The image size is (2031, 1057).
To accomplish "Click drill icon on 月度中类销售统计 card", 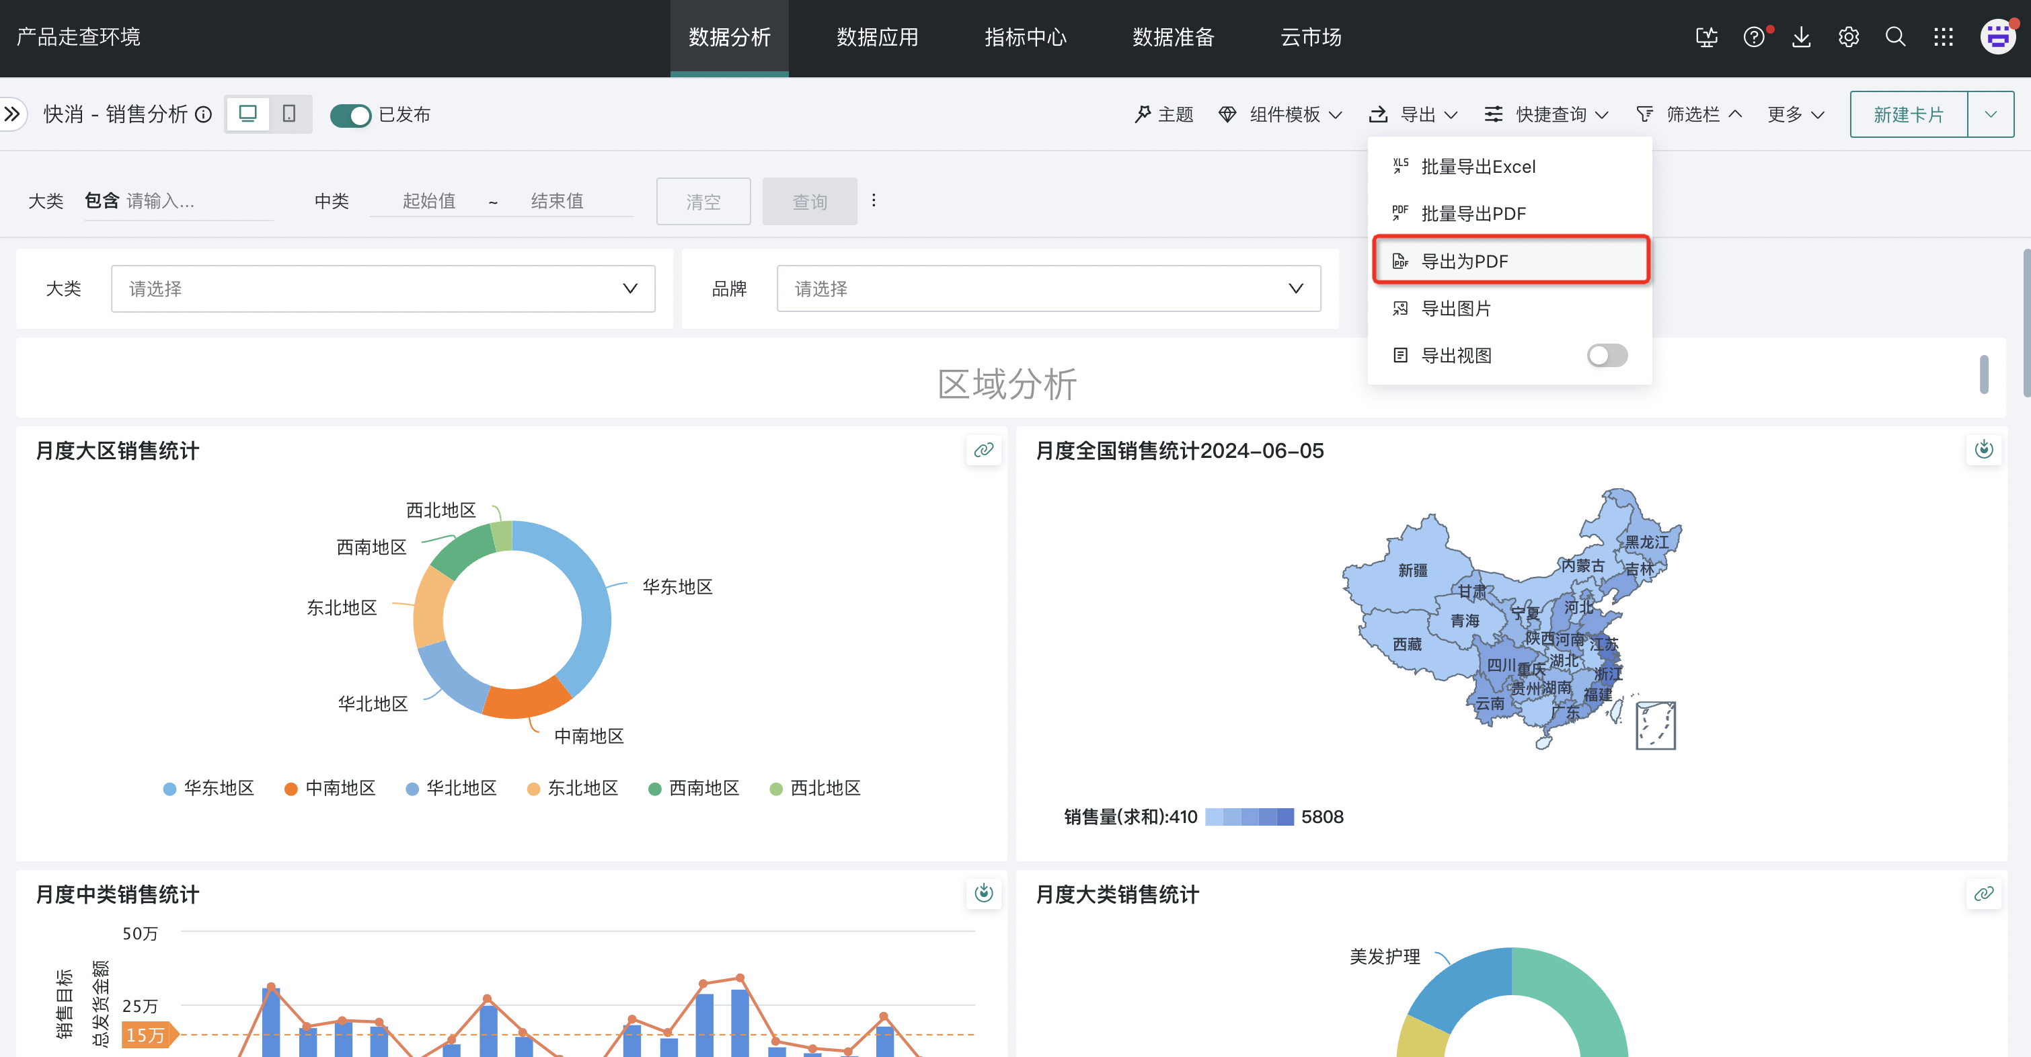I will (x=983, y=893).
